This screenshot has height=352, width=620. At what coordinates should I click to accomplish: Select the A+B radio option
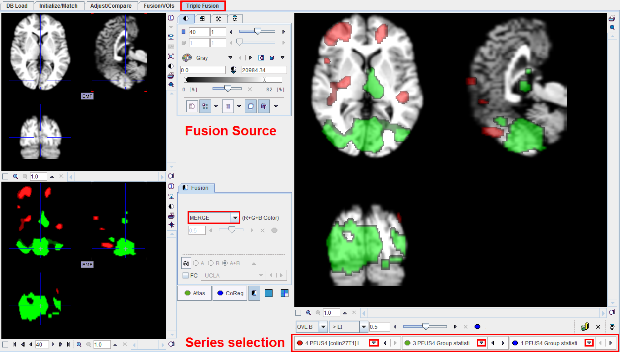pos(225,263)
